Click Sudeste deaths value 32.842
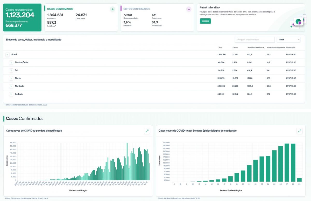Viewport: 311px width, 201px height. point(236,94)
